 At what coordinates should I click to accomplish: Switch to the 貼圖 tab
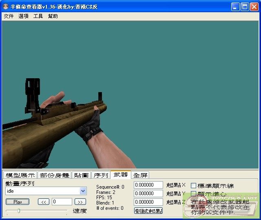[x=81, y=175]
